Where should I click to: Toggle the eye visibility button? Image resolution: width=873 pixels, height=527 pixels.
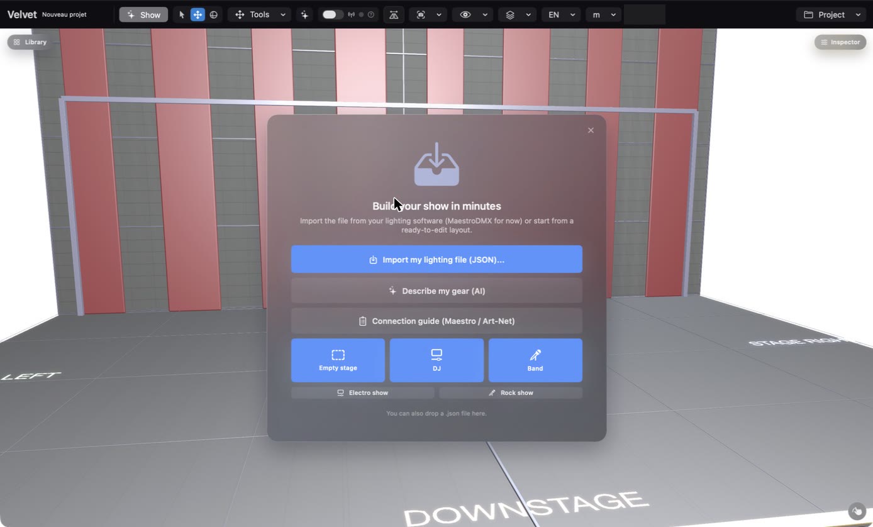(x=465, y=14)
